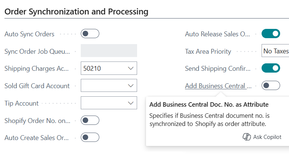Click the Add Business Central field label link
The height and width of the screenshot is (163, 289).
coord(218,86)
